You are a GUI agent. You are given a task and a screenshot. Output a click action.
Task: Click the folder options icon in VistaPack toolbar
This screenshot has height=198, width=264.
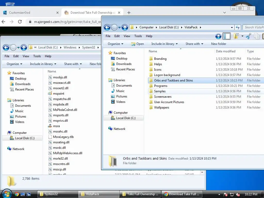[236, 36]
